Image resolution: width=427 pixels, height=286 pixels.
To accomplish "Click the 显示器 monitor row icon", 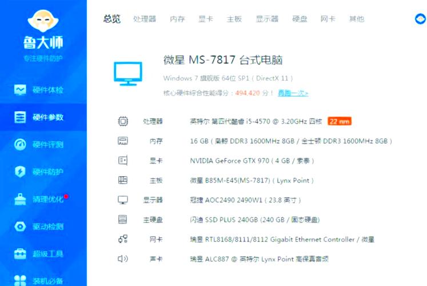I will click(x=123, y=200).
